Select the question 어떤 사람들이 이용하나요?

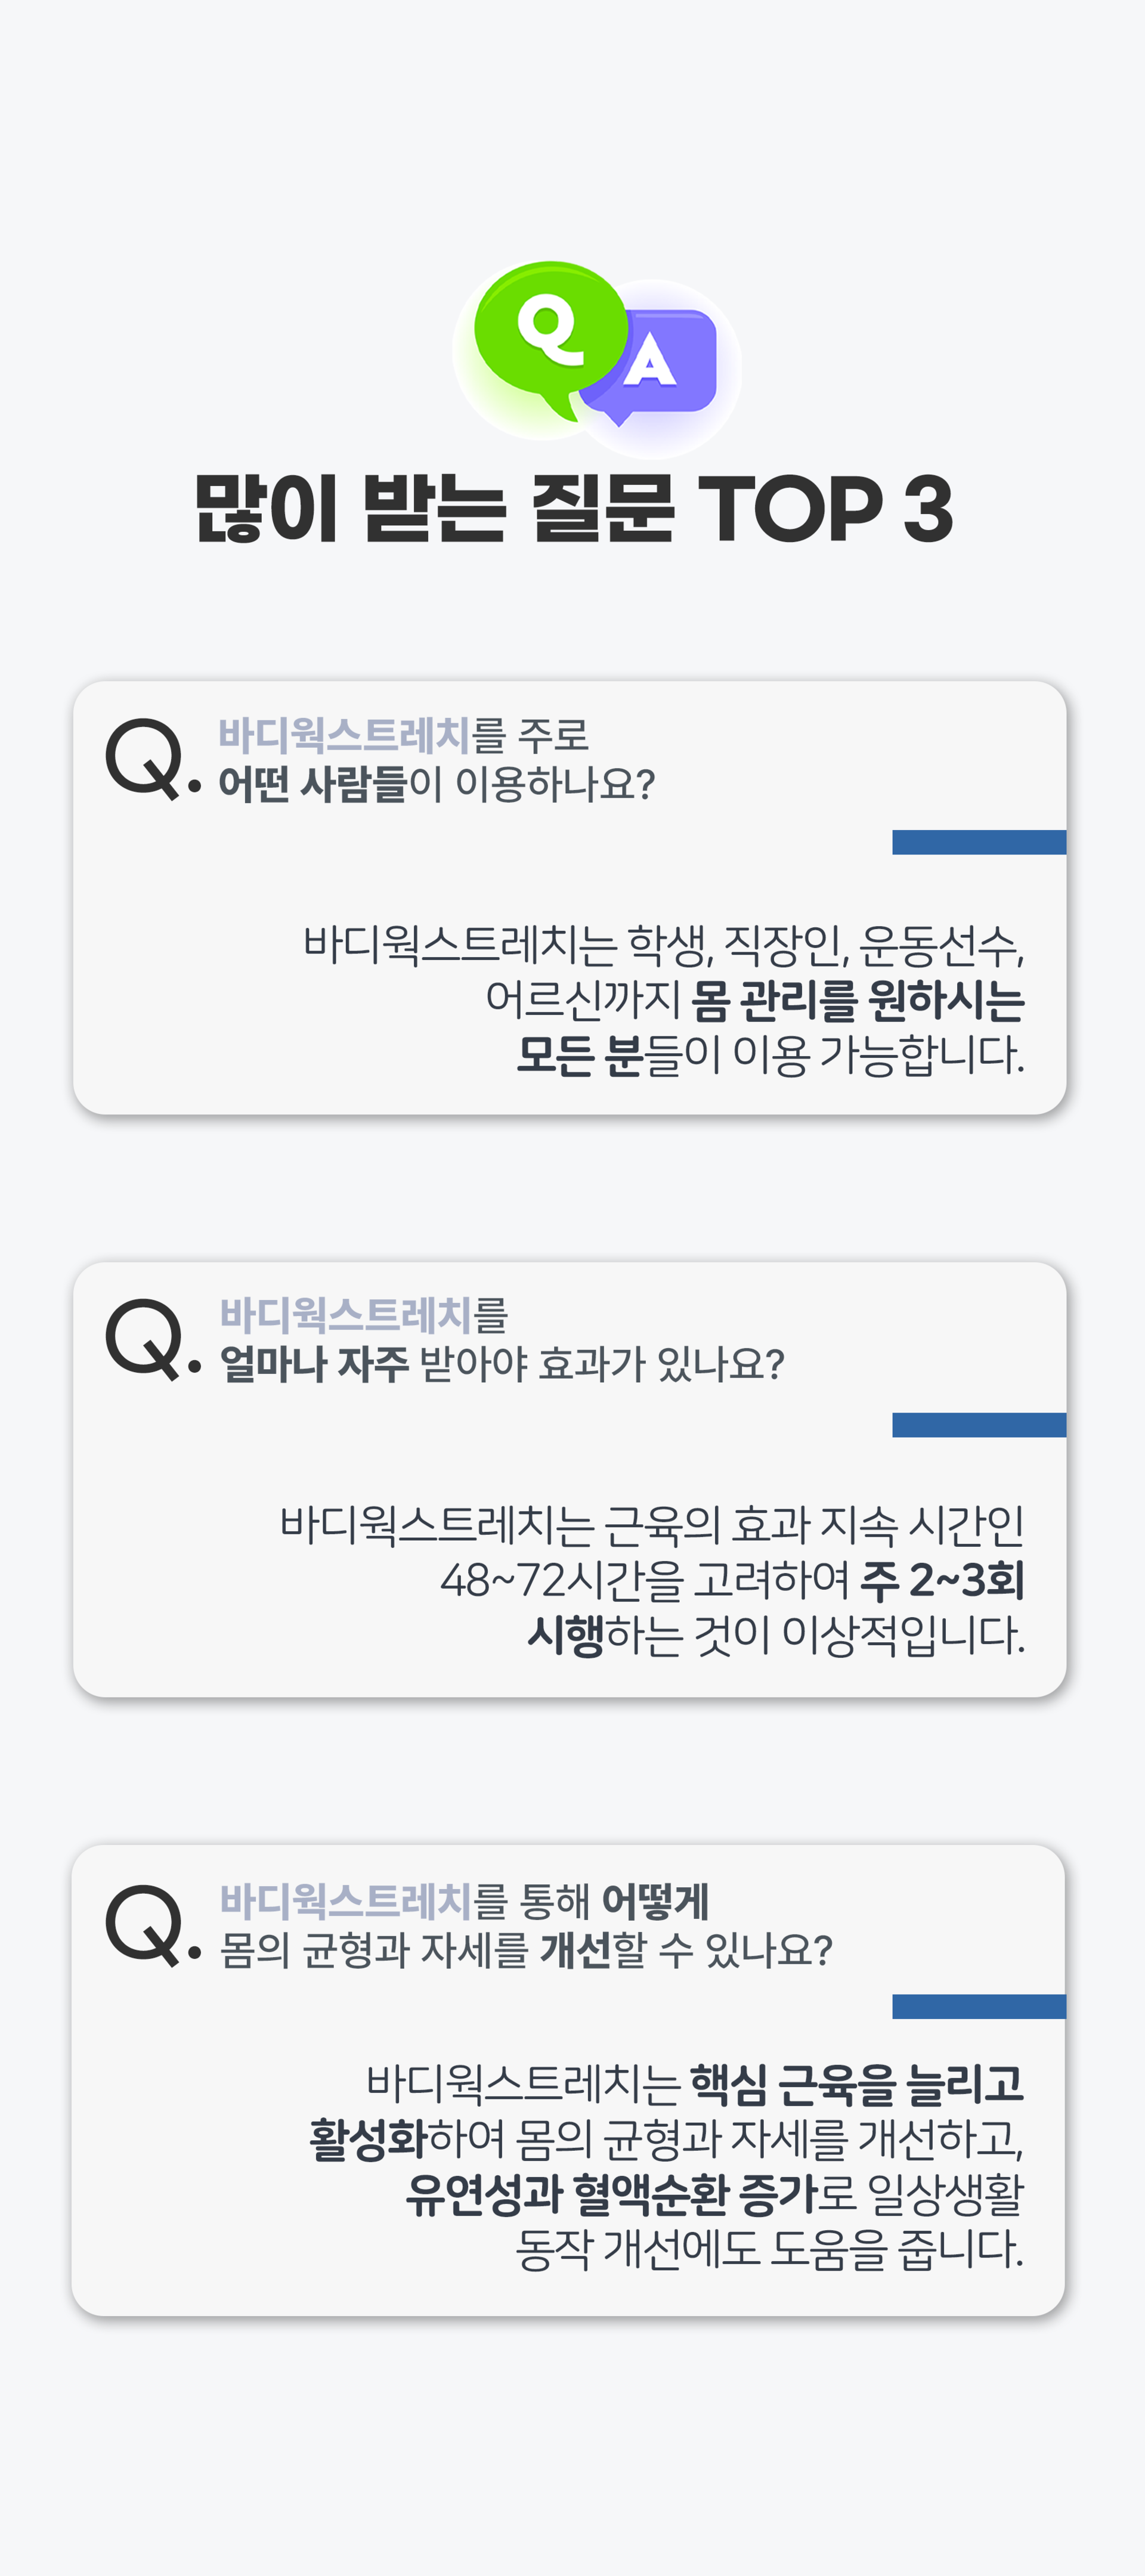437,784
